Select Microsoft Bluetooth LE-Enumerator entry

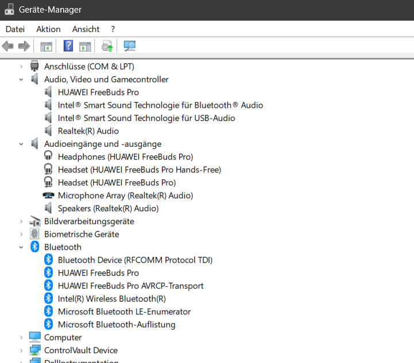coord(125,312)
